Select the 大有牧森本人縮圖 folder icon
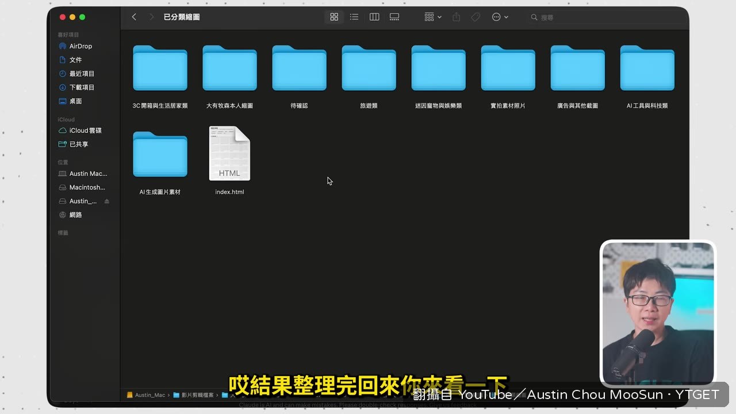The height and width of the screenshot is (414, 736). 229,68
